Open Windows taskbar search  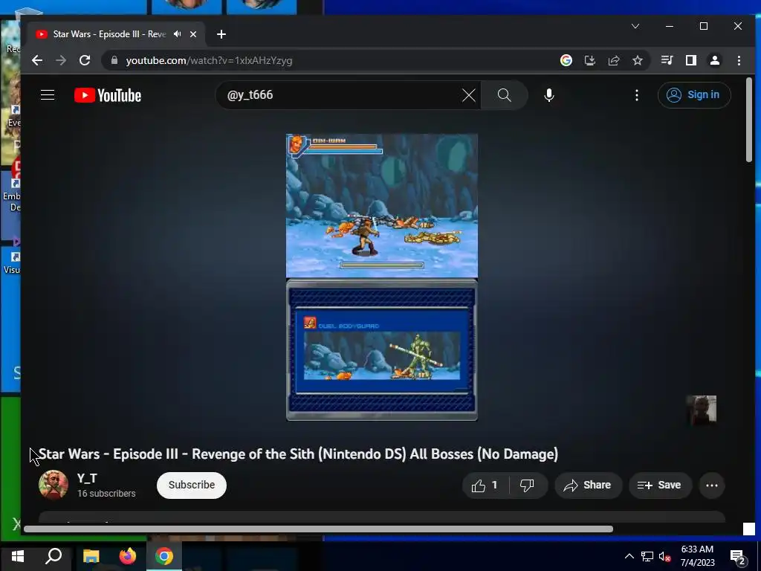(54, 556)
